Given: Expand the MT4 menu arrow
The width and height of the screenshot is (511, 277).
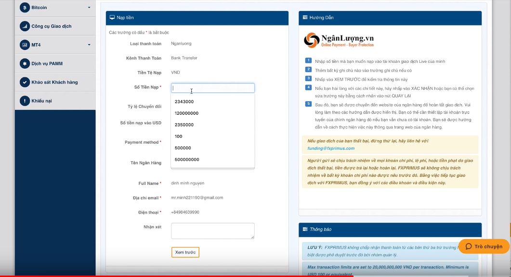Looking at the screenshot, I should click(x=89, y=45).
